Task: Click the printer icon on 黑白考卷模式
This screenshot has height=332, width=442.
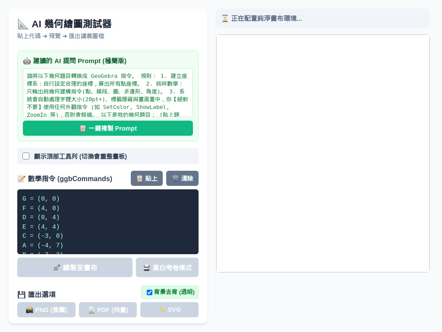Action: tap(147, 268)
